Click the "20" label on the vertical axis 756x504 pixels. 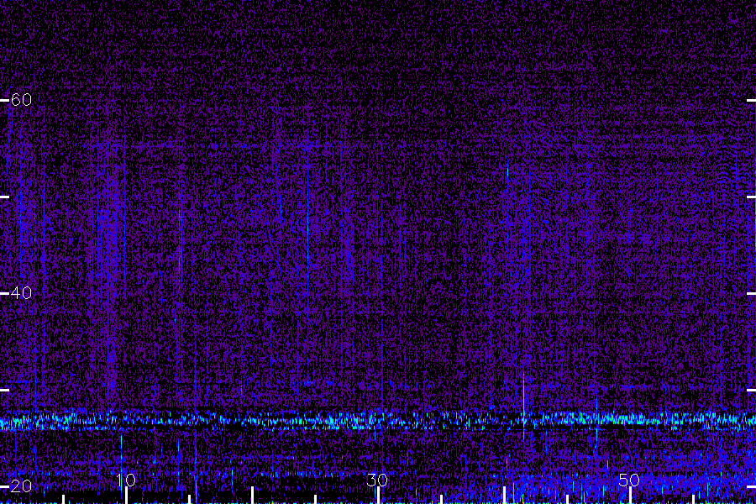pos(21,486)
